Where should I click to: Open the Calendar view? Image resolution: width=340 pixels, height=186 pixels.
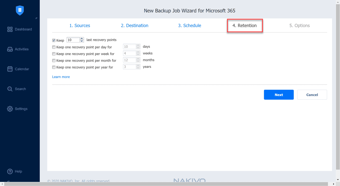(x=20, y=69)
